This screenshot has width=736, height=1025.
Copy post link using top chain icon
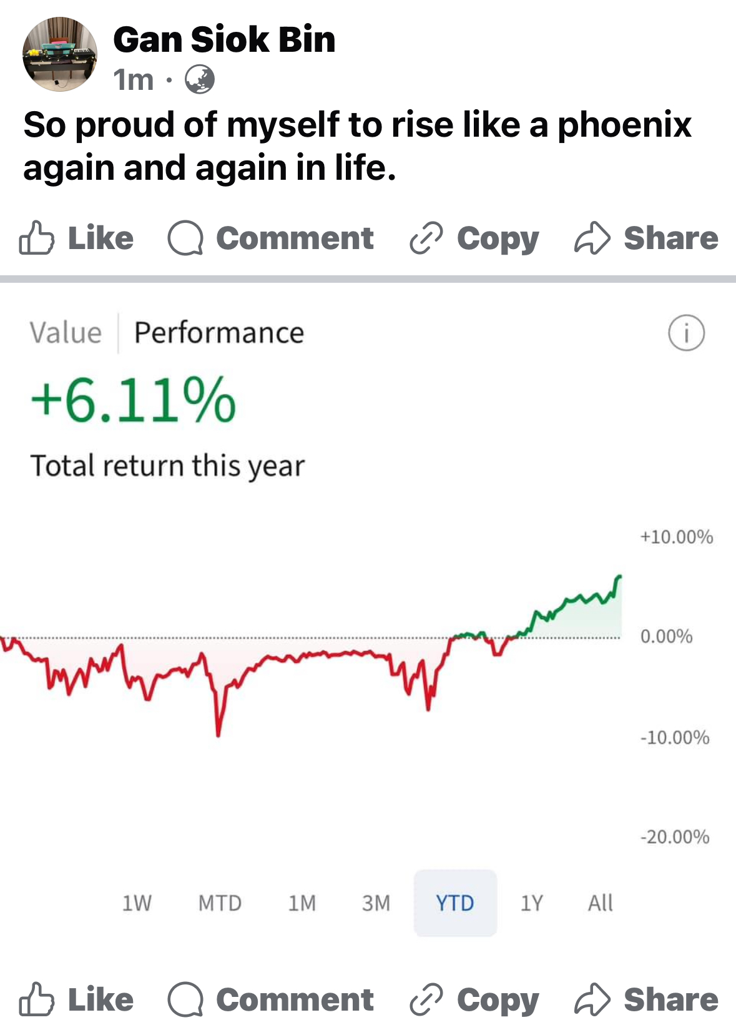(x=426, y=238)
